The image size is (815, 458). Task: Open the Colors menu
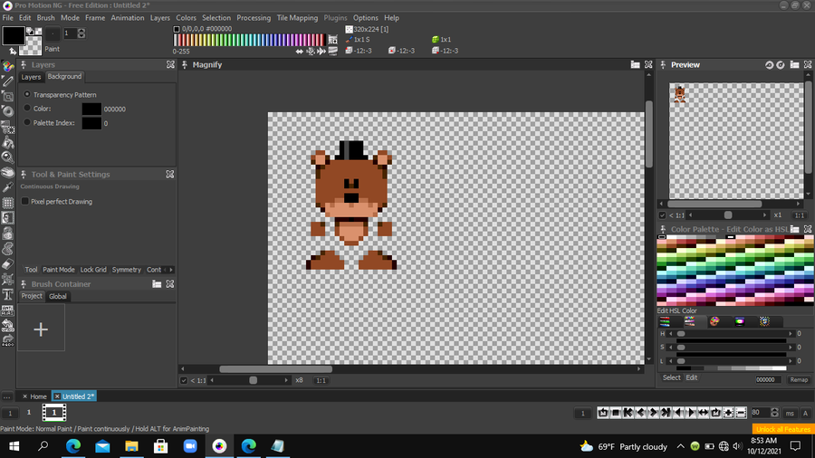click(x=186, y=18)
